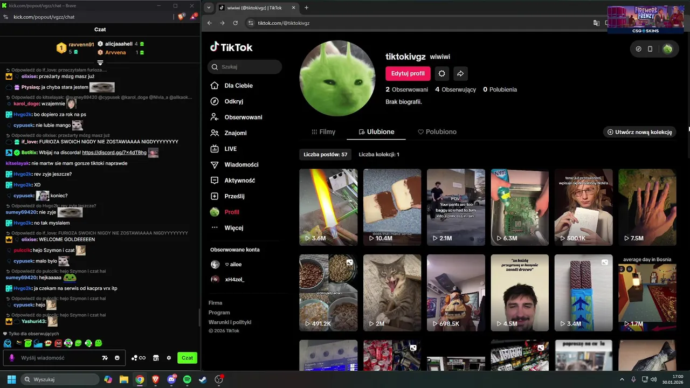Screen dimensions: 690x388
Task: Open the Kick chat shop icon
Action: (156, 358)
